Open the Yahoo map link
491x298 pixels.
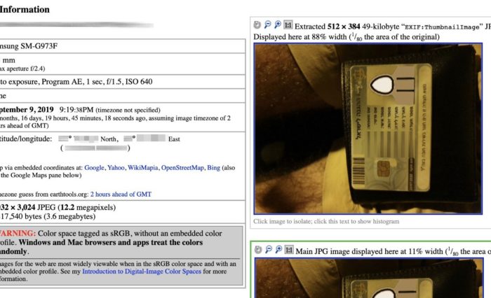click(116, 168)
